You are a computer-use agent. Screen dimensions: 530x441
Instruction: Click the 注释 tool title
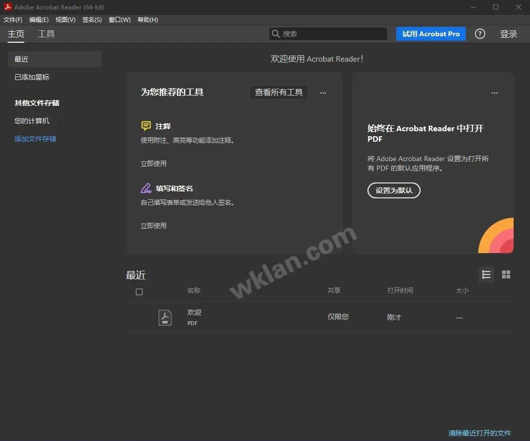pos(163,126)
